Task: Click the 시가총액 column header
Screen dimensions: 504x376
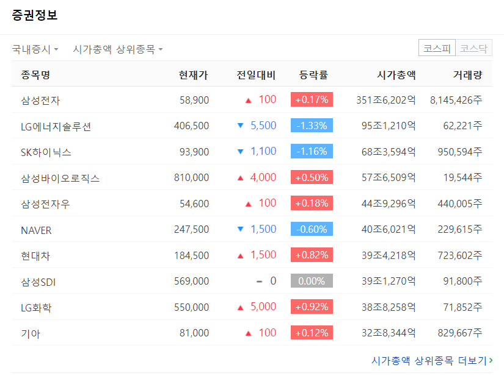Action: [396, 75]
